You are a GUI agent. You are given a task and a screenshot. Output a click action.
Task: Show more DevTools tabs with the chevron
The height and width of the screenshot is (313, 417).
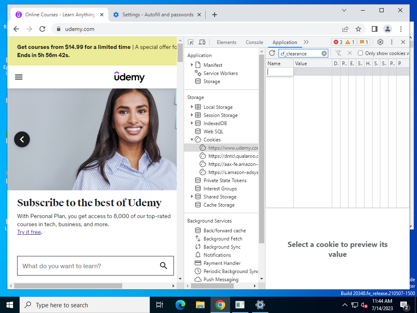pos(306,42)
